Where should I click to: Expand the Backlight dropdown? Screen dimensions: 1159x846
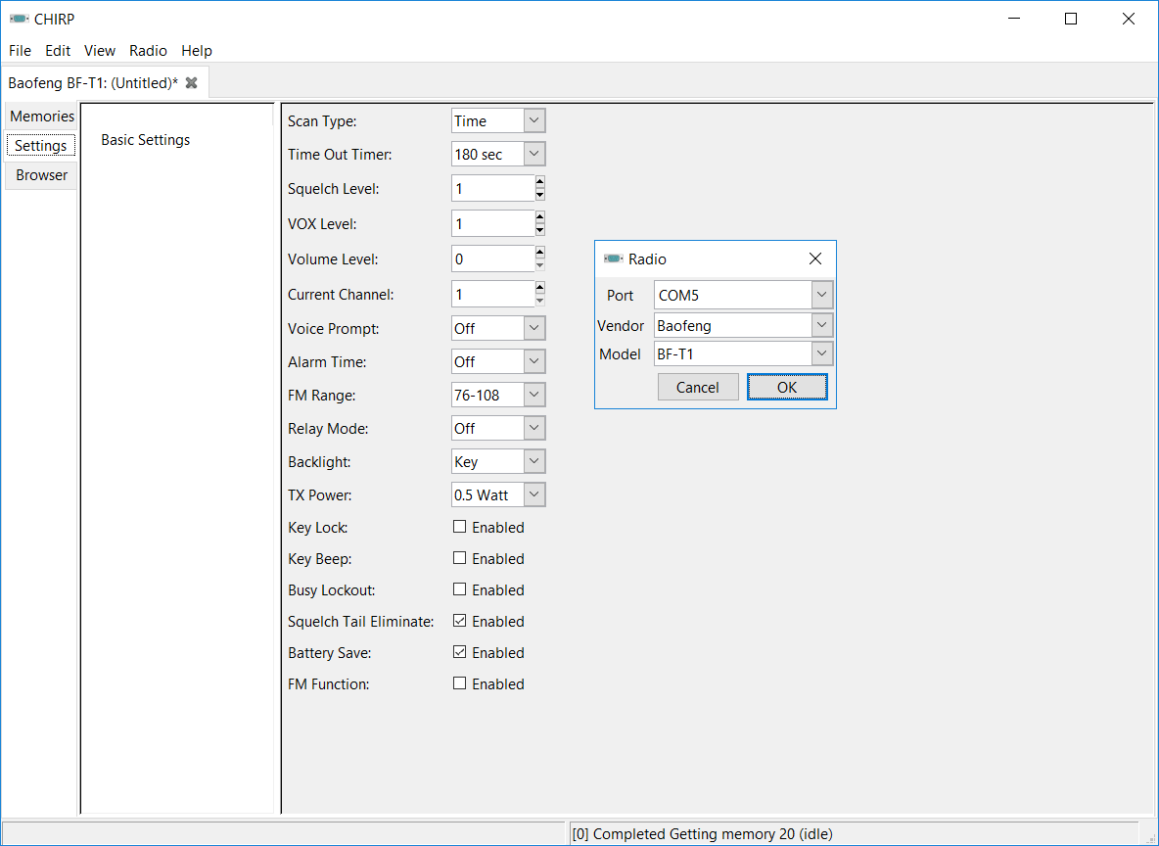534,461
